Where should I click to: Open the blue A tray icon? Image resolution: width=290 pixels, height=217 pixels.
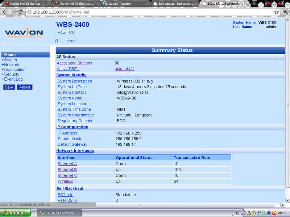269,213
